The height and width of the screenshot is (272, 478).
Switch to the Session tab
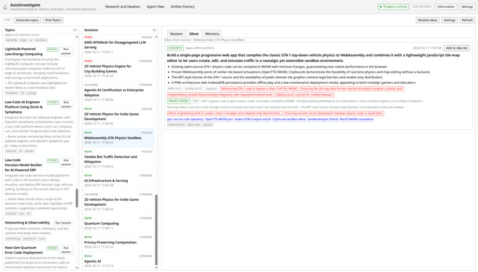tap(176, 34)
